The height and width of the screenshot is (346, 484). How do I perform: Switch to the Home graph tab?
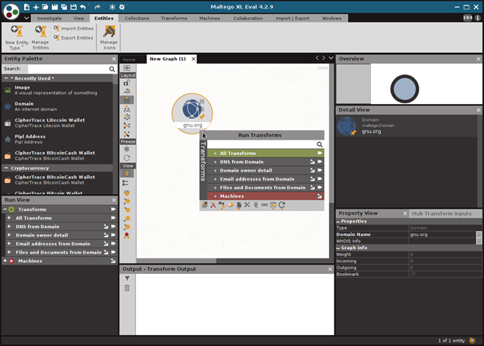point(129,60)
